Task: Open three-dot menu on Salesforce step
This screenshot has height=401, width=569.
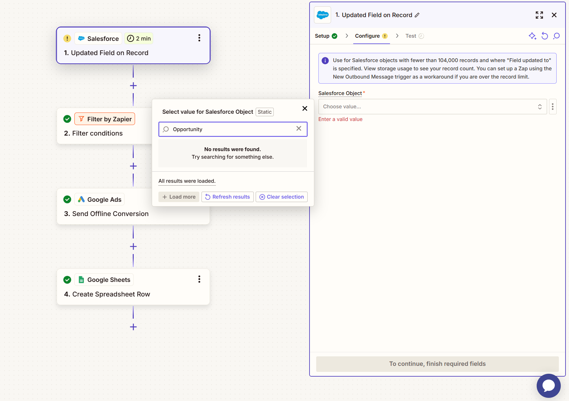Action: click(199, 38)
